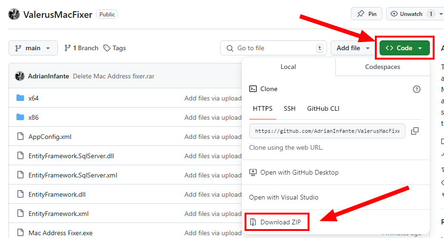Click the EntityFramework.xml file icon

[20, 213]
